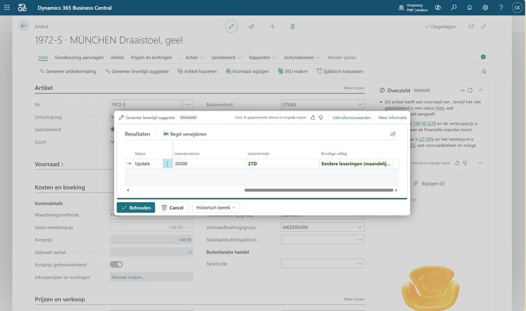Screen dimensions: 526x311
Task: Click the pencil edit icon on Artikel page
Action: coord(231,26)
